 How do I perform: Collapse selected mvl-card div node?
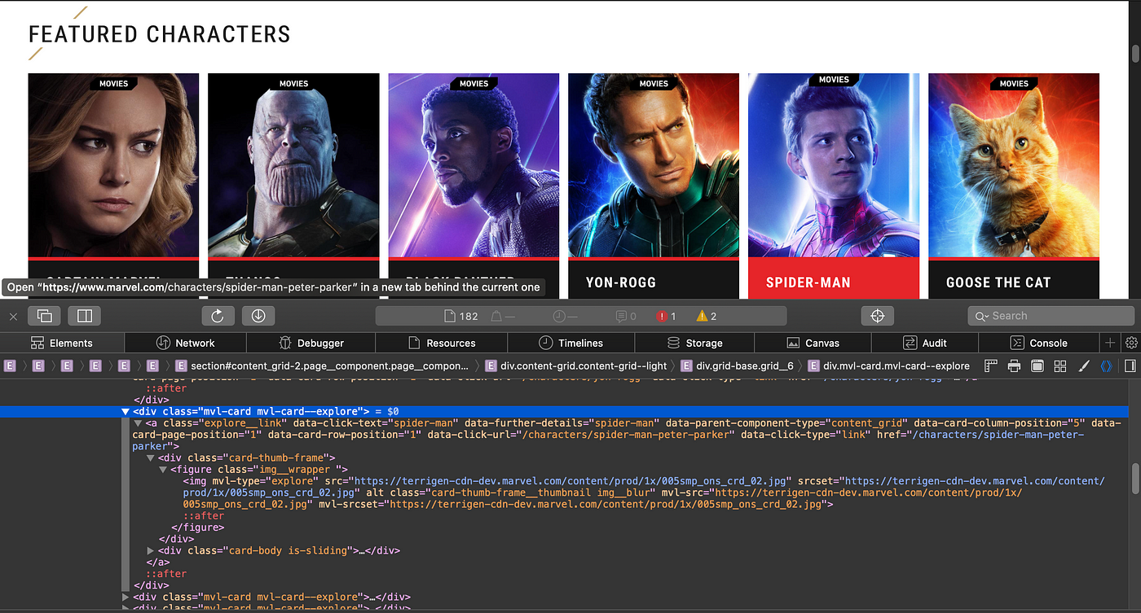pos(126,412)
